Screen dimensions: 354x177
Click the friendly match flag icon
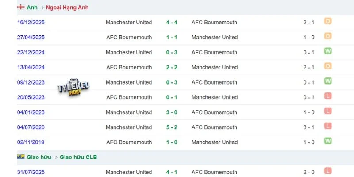[20, 157]
